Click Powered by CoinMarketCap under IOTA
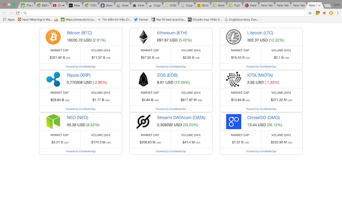Screen dimensions: 342x213 click(x=261, y=109)
